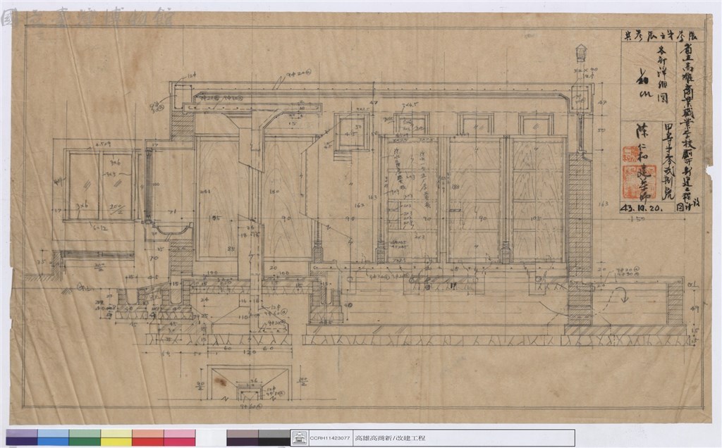Select the yellow color calibration swatch
The height and width of the screenshot is (448, 722).
pos(116,437)
